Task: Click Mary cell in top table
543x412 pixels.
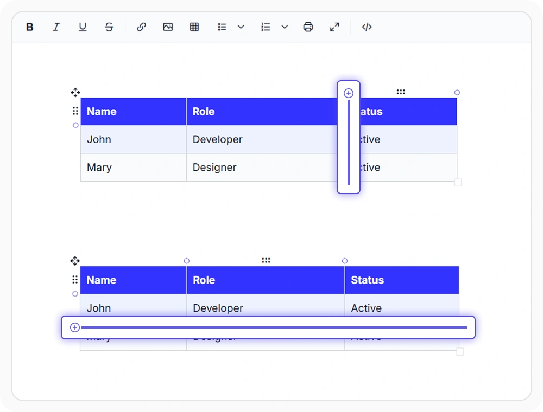Action: pos(134,168)
